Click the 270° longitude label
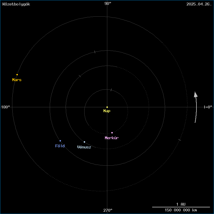The height and width of the screenshot is (214, 214). pos(108,211)
